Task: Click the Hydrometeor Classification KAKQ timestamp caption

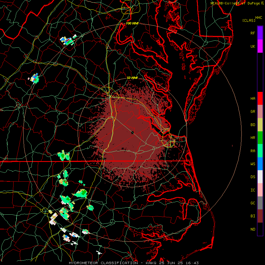Action: pos(134,263)
